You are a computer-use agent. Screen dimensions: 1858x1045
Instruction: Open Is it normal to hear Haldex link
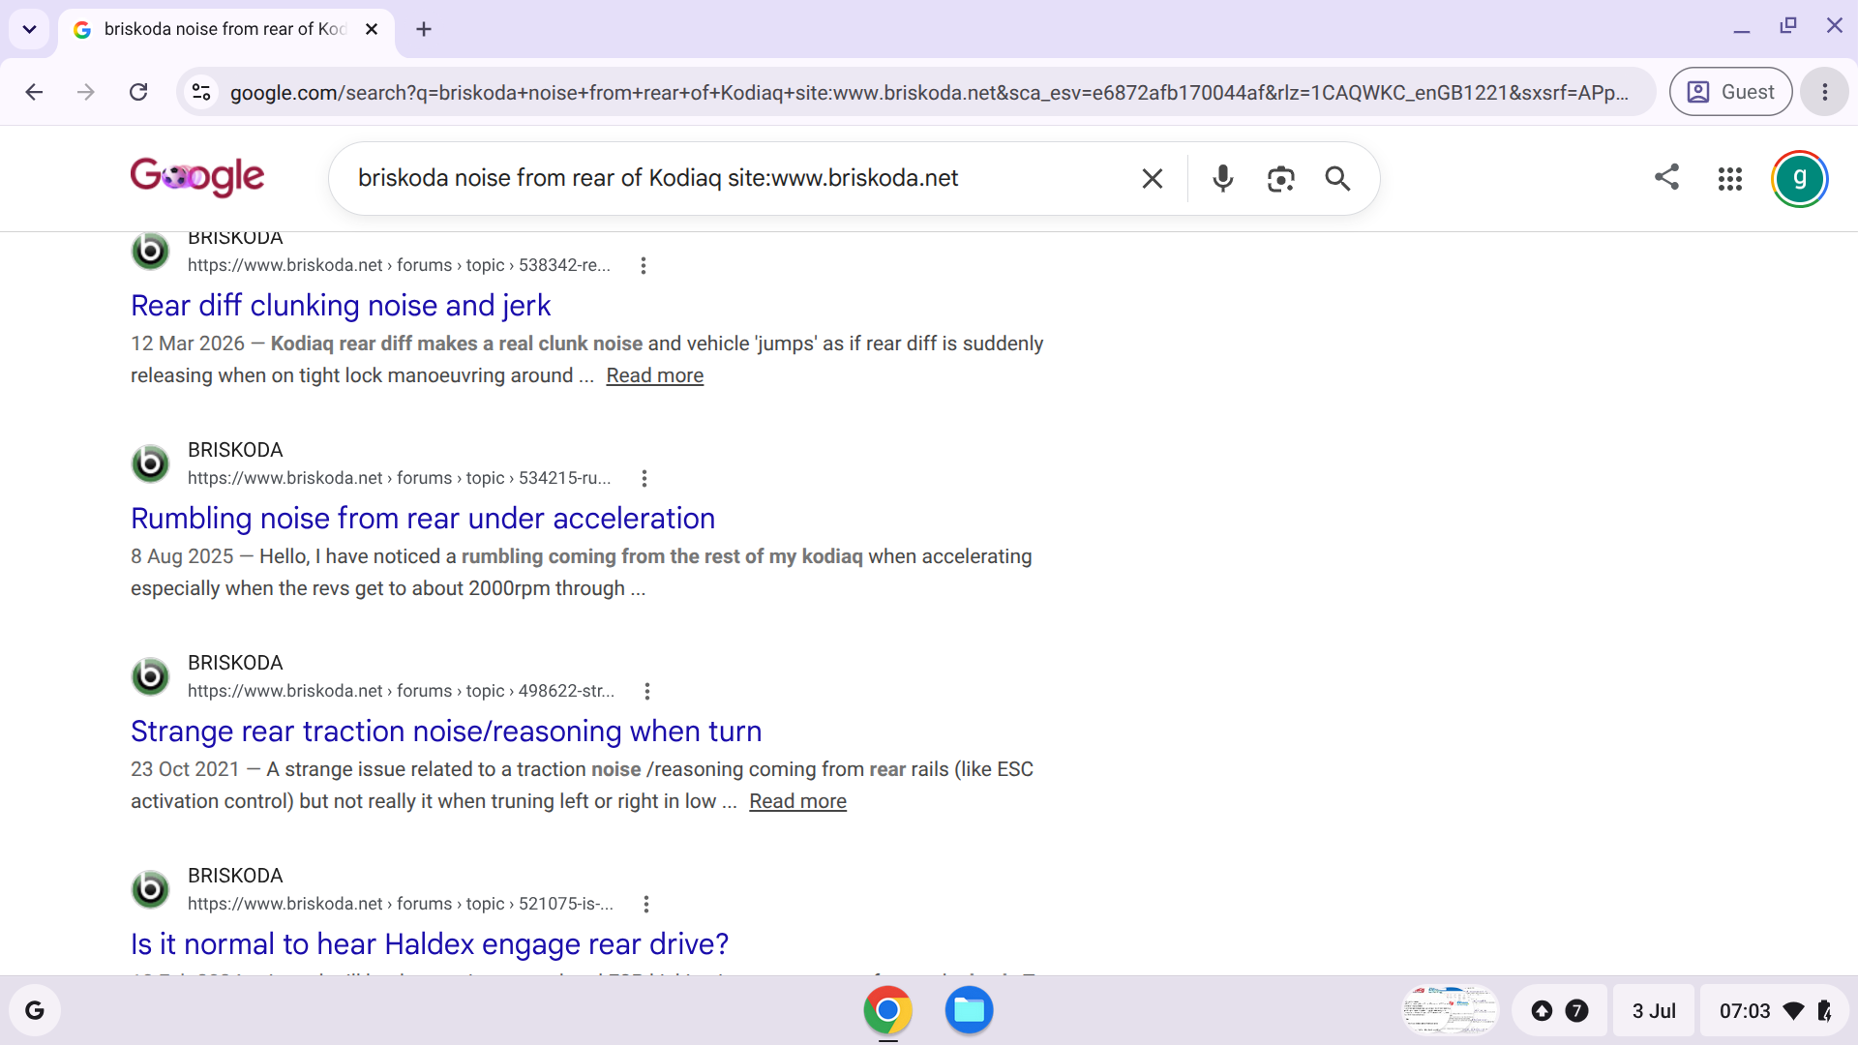point(430,944)
